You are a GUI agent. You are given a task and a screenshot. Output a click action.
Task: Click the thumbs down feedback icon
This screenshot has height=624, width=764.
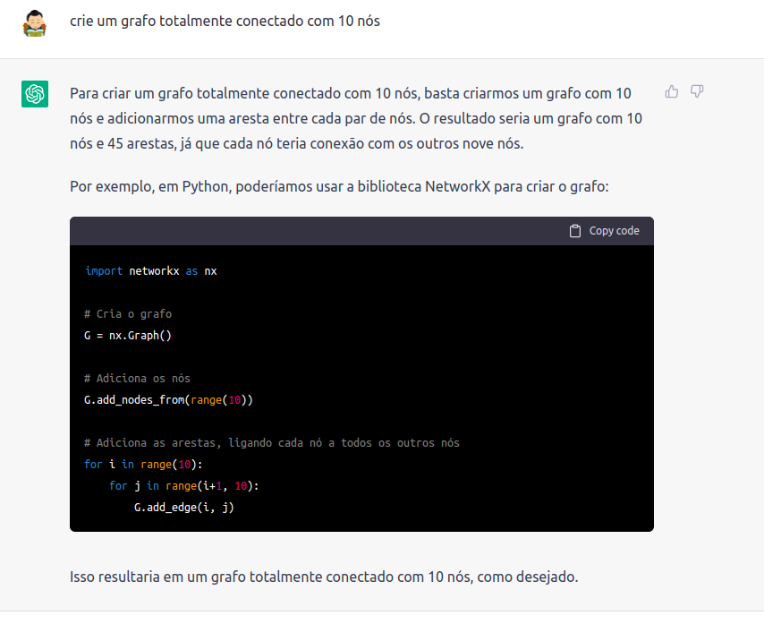tap(697, 91)
